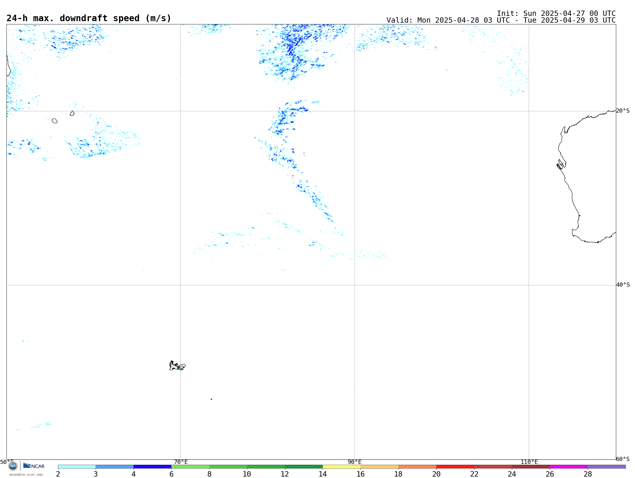Click the 'Valid: Mon 2025-04-28 03 UTC' line
The width and height of the screenshot is (635, 478).
coord(501,20)
